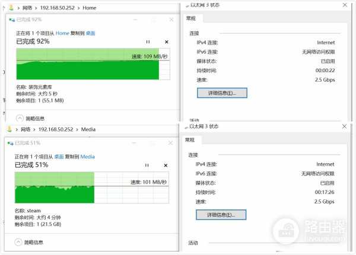Open the 桌面 destination link in top copy dialog
Image resolution: width=356 pixels, height=255 pixels.
tap(90, 33)
